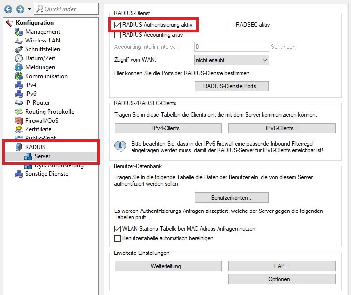Open the IP-Router tree icon entry

(x=19, y=103)
